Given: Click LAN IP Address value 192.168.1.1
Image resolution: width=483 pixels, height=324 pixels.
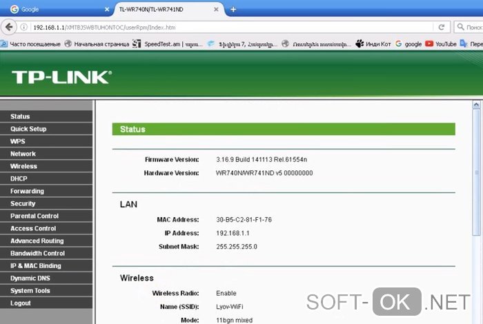Looking at the screenshot, I should [x=233, y=233].
